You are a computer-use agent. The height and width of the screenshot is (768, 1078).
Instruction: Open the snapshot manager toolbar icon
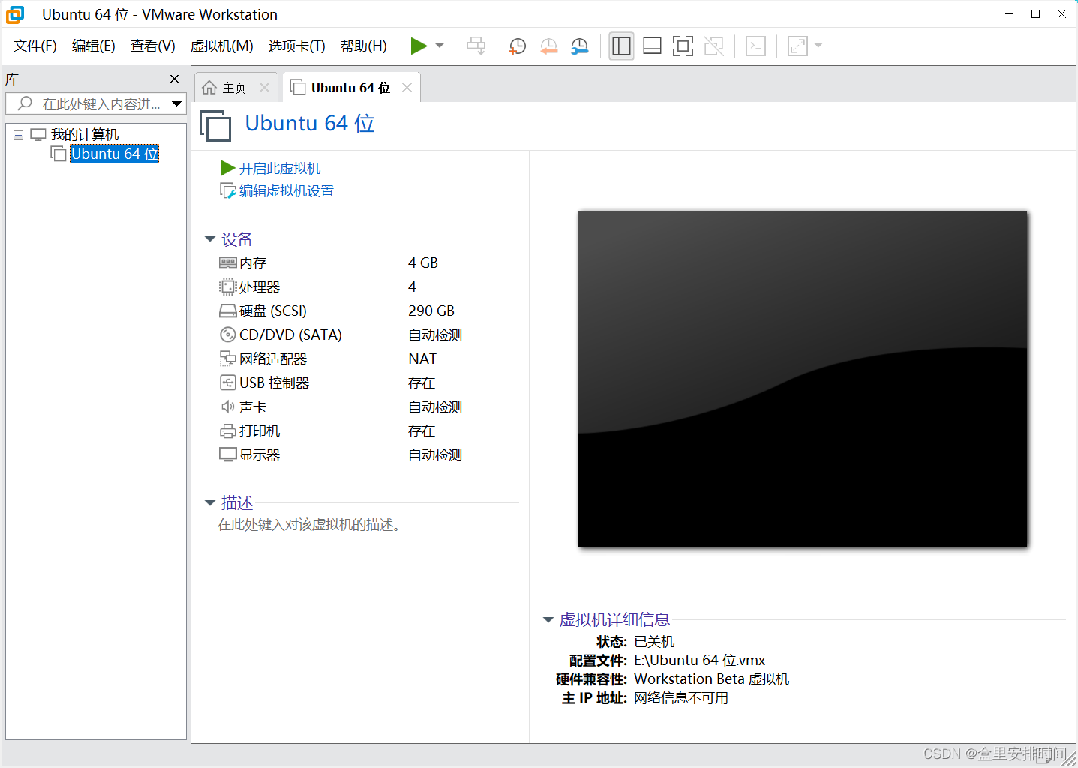click(x=580, y=46)
